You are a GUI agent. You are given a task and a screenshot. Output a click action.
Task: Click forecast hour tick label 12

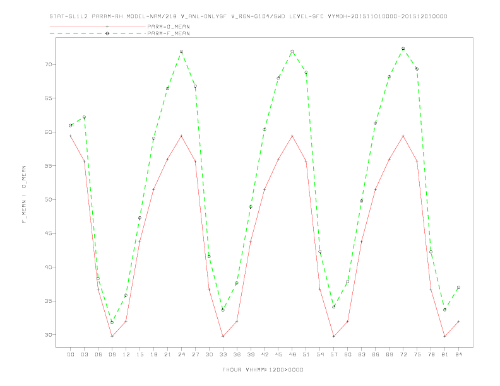tap(126, 354)
